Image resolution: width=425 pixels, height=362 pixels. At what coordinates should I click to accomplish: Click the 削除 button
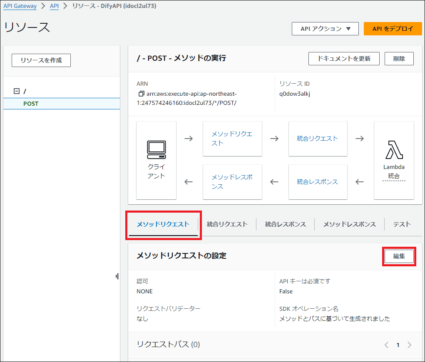399,59
